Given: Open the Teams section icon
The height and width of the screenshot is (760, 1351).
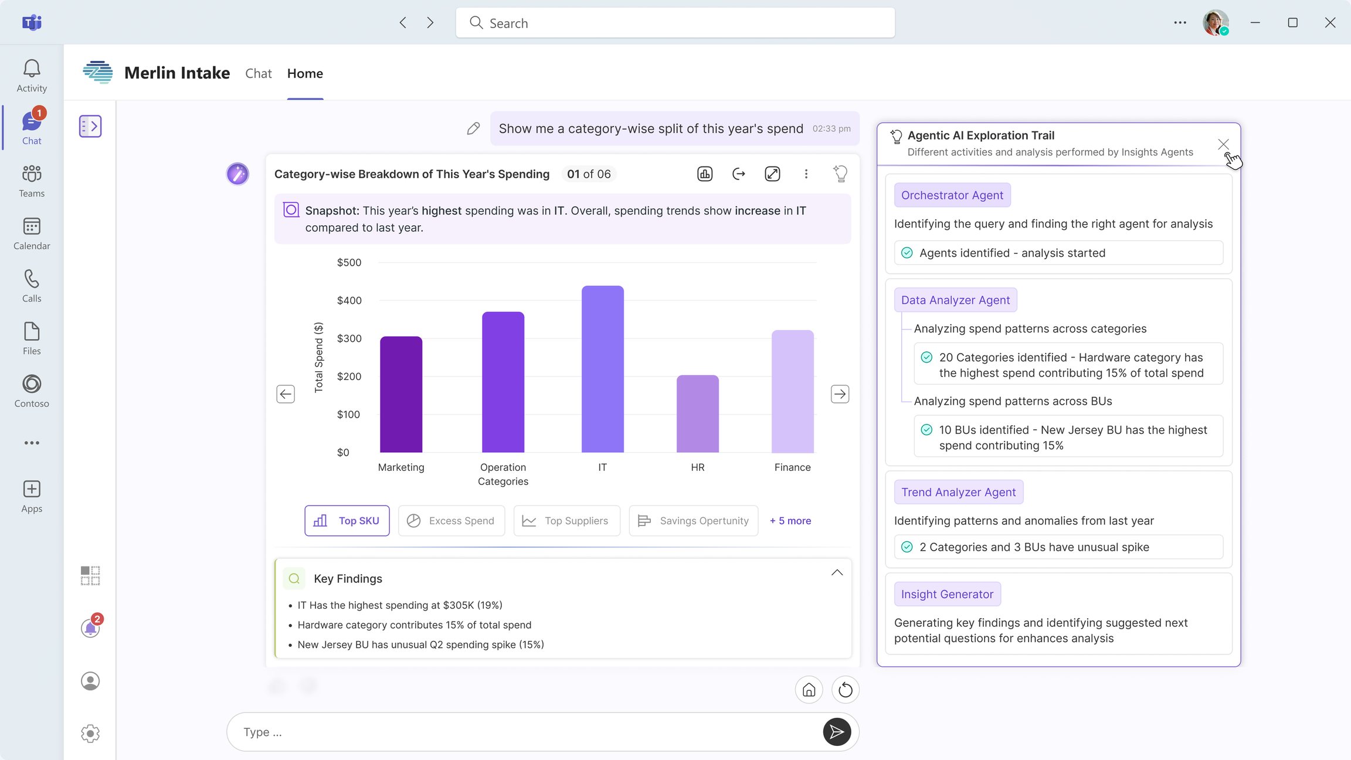Looking at the screenshot, I should pyautogui.click(x=32, y=181).
